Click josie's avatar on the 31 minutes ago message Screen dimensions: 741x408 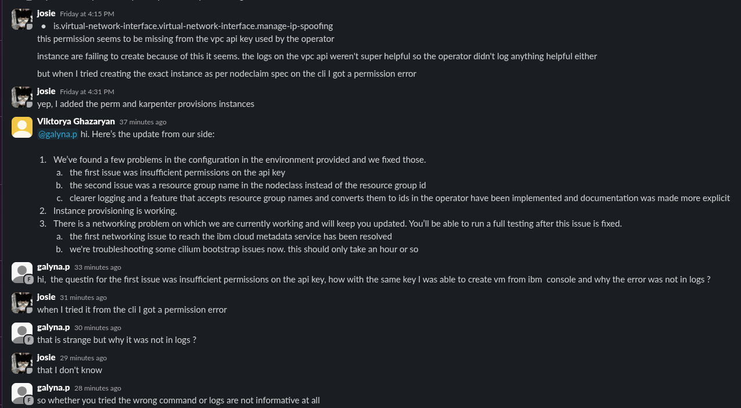[21, 303]
